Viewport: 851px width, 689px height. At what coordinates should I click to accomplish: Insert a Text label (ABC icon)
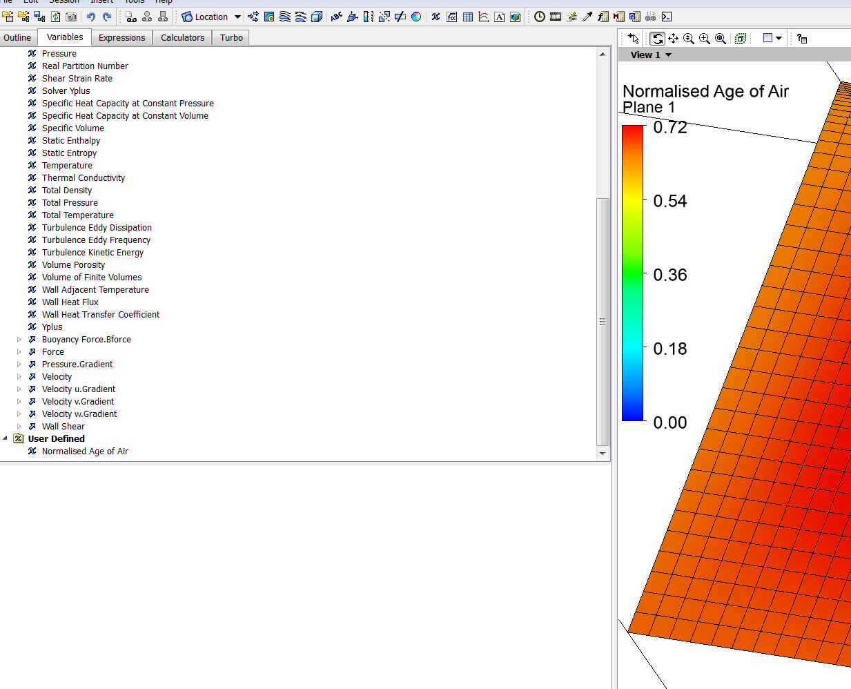pyautogui.click(x=336, y=17)
